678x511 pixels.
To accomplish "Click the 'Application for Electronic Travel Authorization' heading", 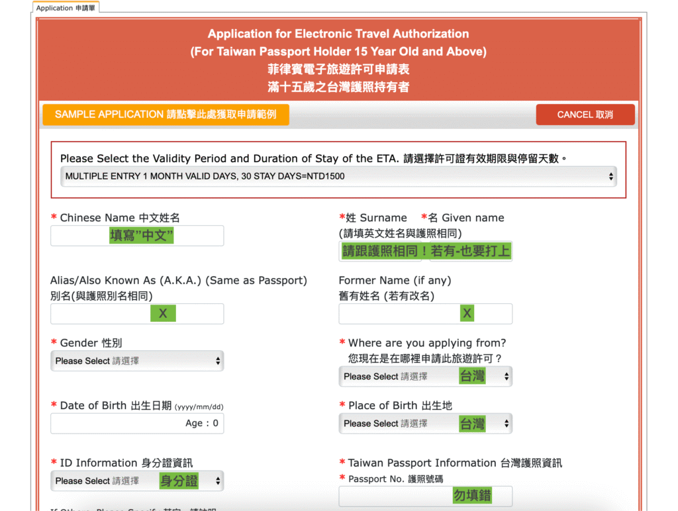I will [338, 34].
